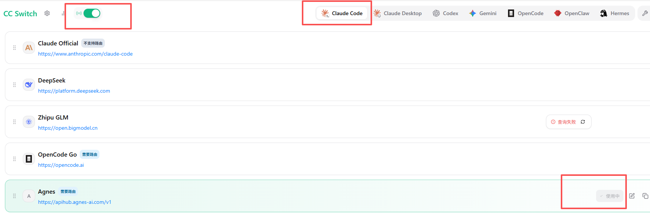Click the OpenCode Go provider icon
The height and width of the screenshot is (222, 650).
pos(29,159)
